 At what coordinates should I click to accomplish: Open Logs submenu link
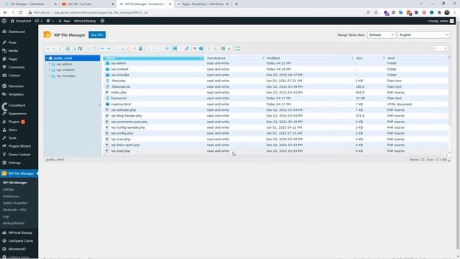coord(6,217)
